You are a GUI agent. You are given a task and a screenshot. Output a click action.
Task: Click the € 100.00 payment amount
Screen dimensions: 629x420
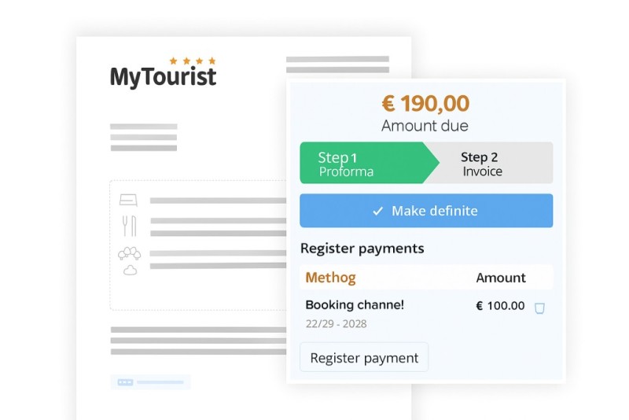pyautogui.click(x=500, y=306)
